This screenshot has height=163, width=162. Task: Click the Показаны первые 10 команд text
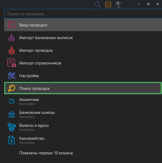[x=46, y=153]
